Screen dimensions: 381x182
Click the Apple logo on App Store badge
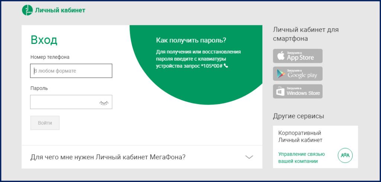point(280,56)
